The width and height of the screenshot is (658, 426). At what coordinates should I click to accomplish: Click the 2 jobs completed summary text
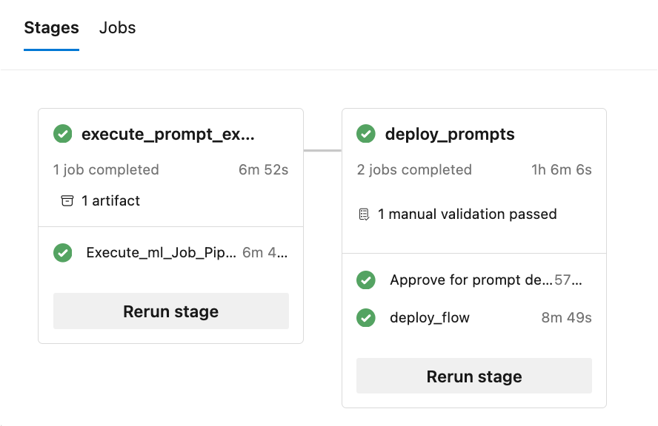click(x=414, y=169)
